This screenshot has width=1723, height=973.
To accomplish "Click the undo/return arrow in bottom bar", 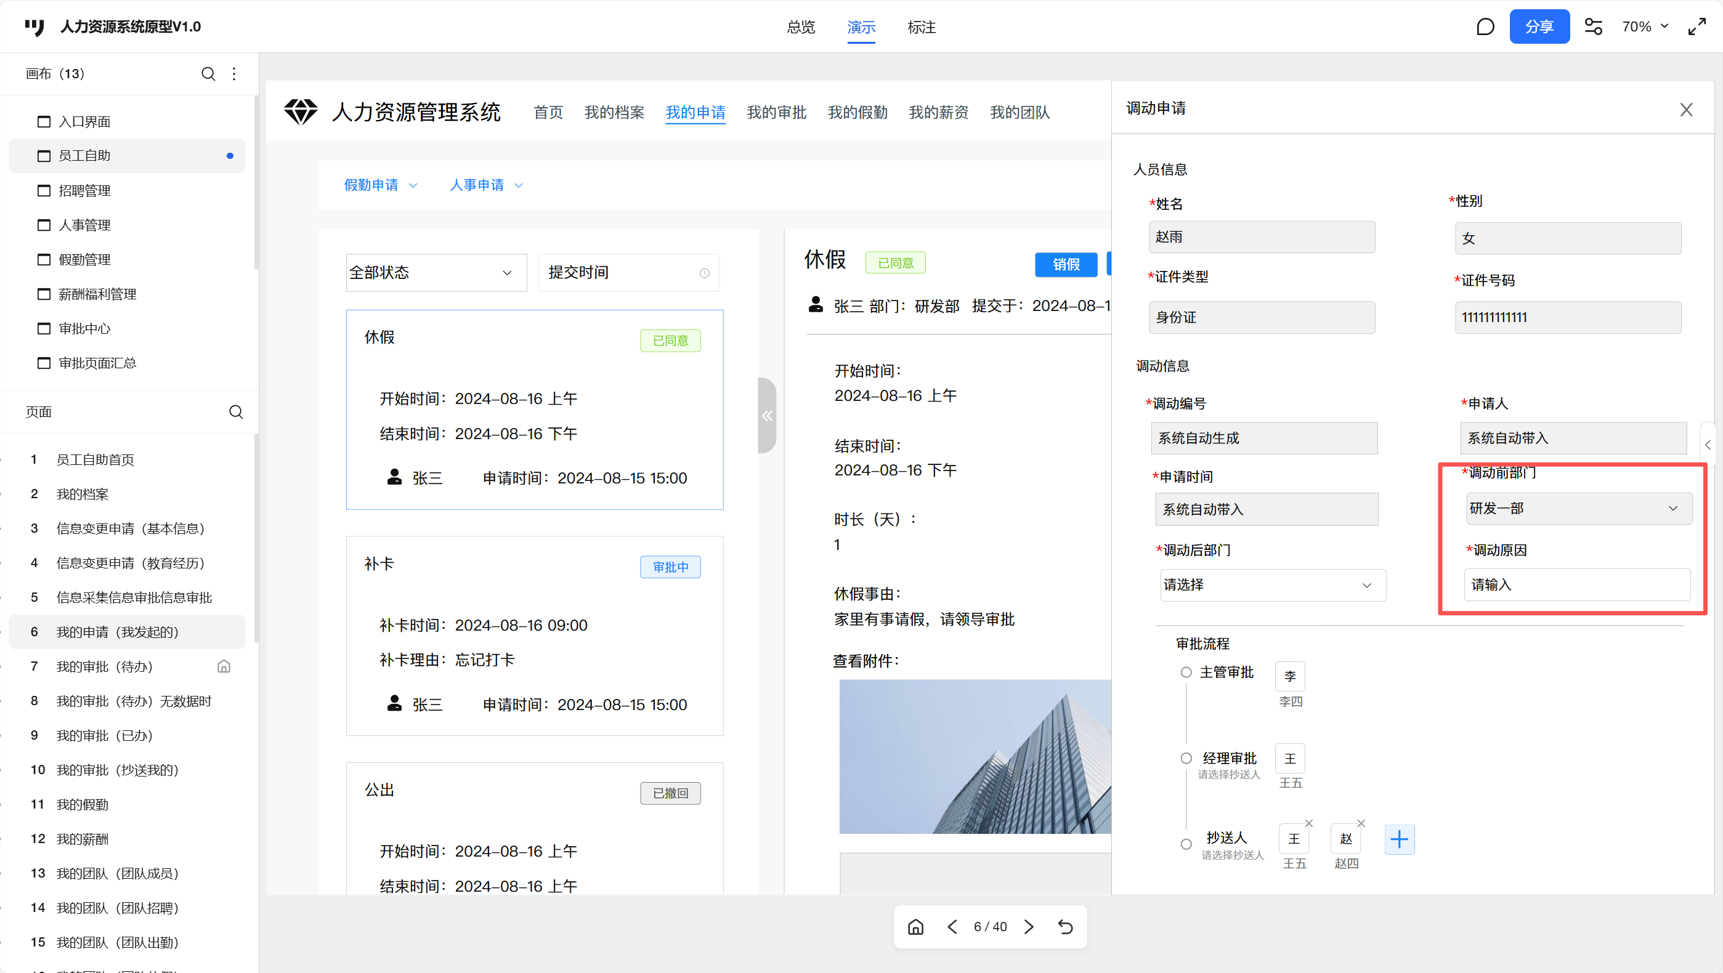I will tap(1066, 927).
